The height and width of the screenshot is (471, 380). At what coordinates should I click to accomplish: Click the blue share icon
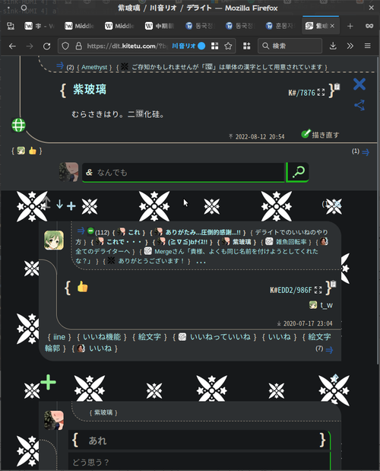[x=359, y=105]
